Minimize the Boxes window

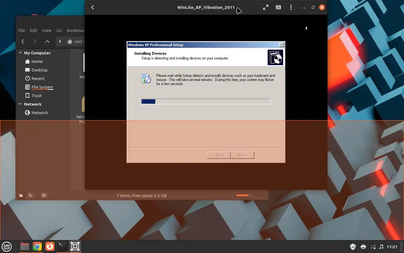[x=304, y=7]
